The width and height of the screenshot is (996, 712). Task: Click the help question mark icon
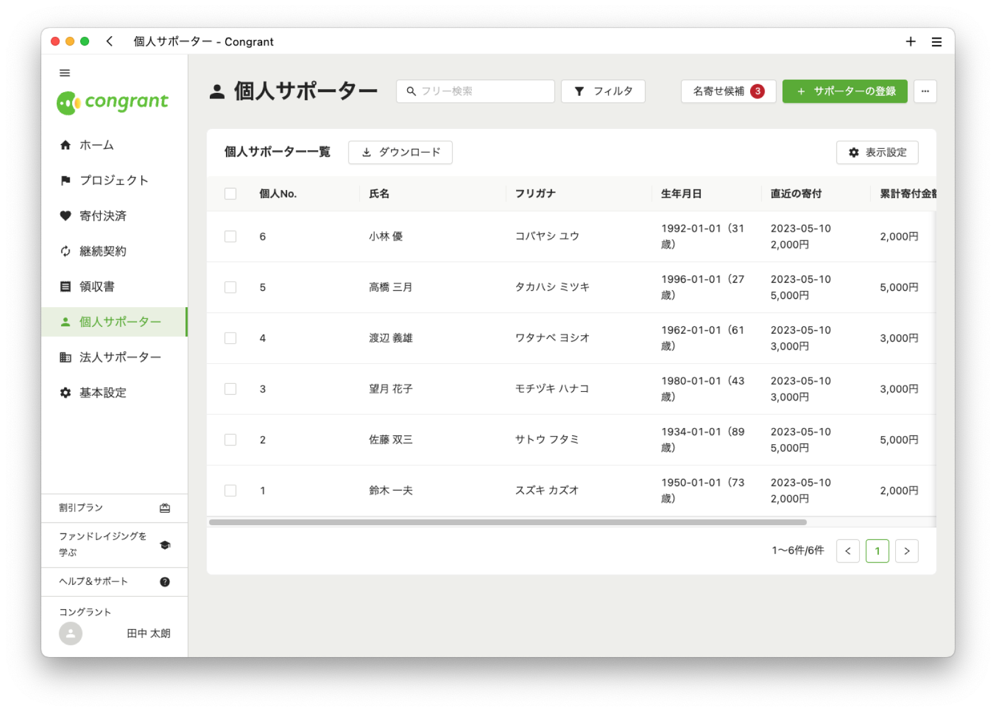coord(165,582)
